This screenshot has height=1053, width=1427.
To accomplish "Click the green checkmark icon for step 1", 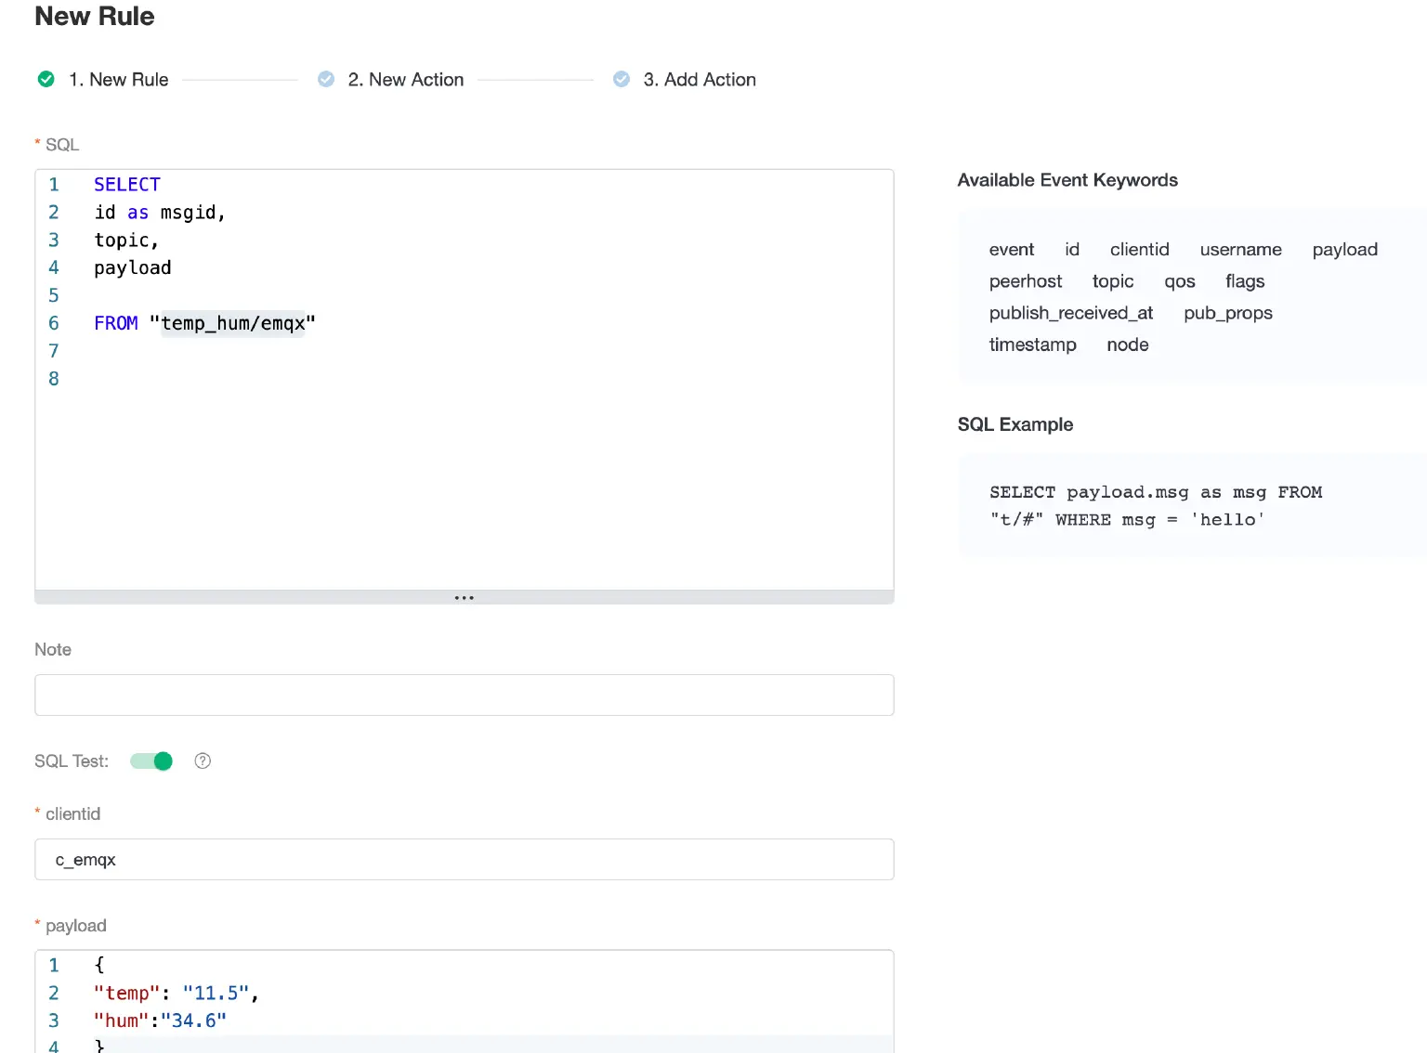I will point(46,80).
